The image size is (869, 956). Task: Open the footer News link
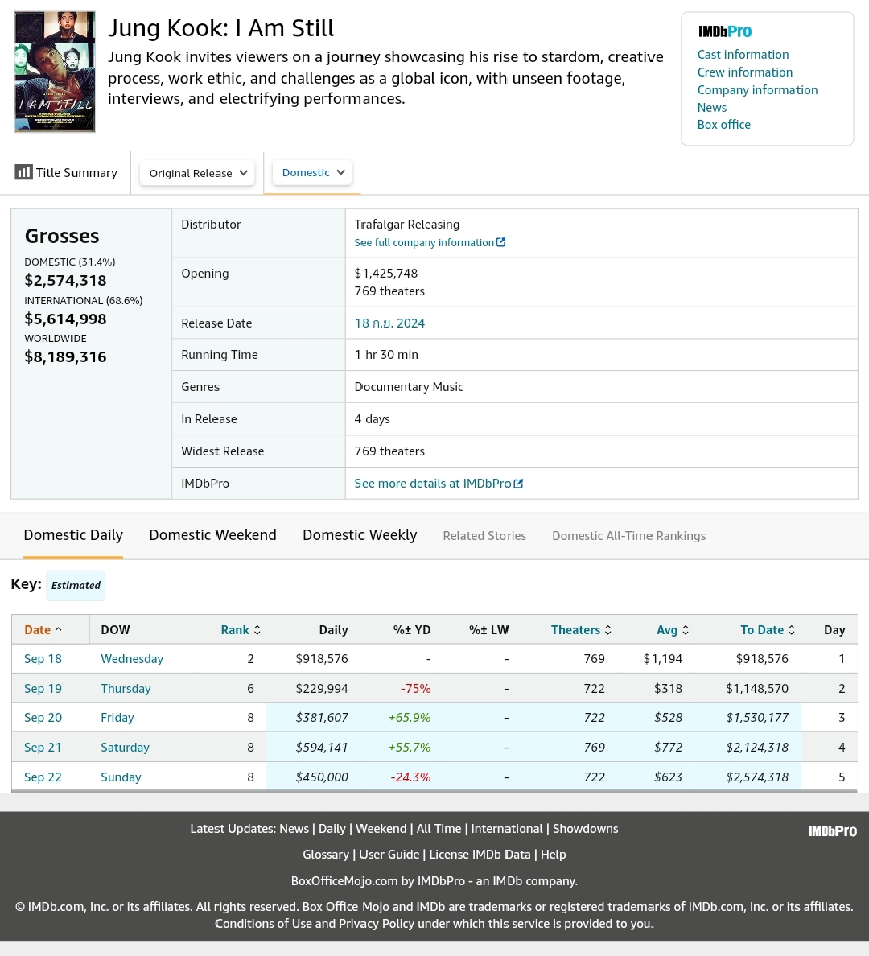[294, 829]
